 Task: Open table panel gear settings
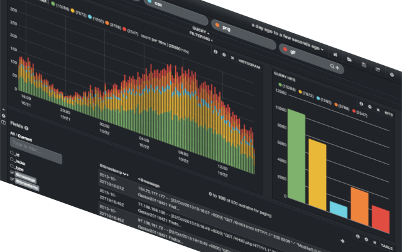coord(366,239)
